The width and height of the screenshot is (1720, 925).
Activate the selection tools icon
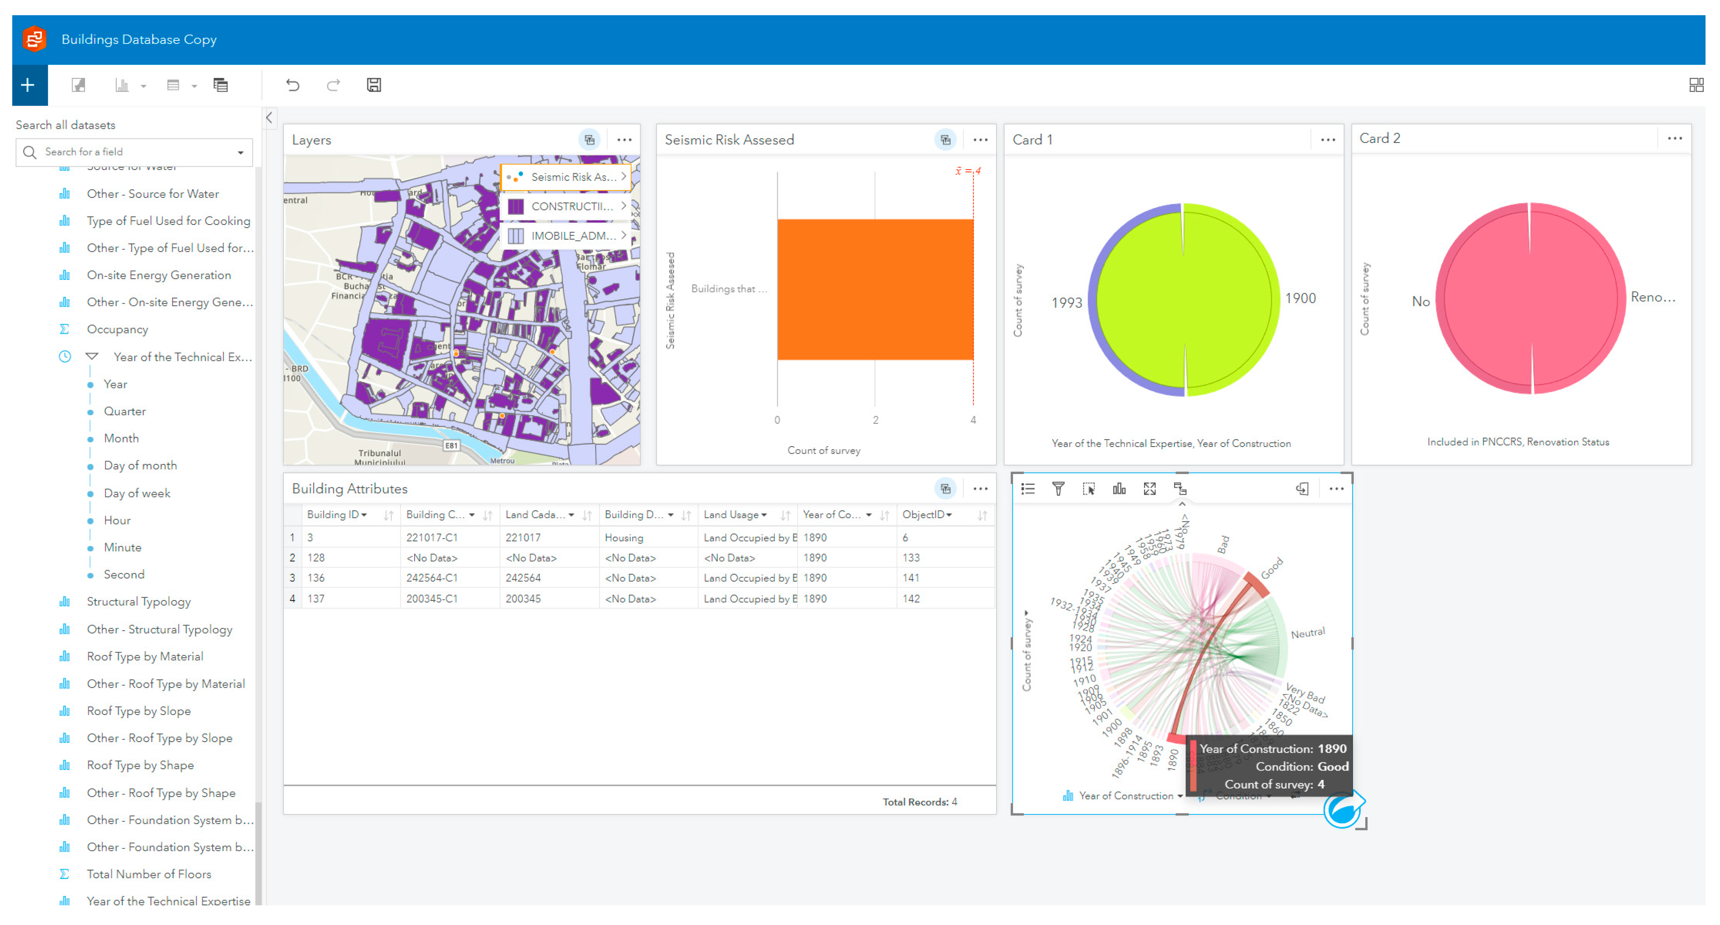1088,489
